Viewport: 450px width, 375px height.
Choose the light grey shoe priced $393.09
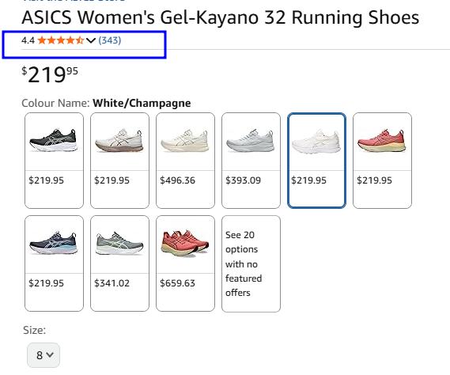tap(251, 161)
